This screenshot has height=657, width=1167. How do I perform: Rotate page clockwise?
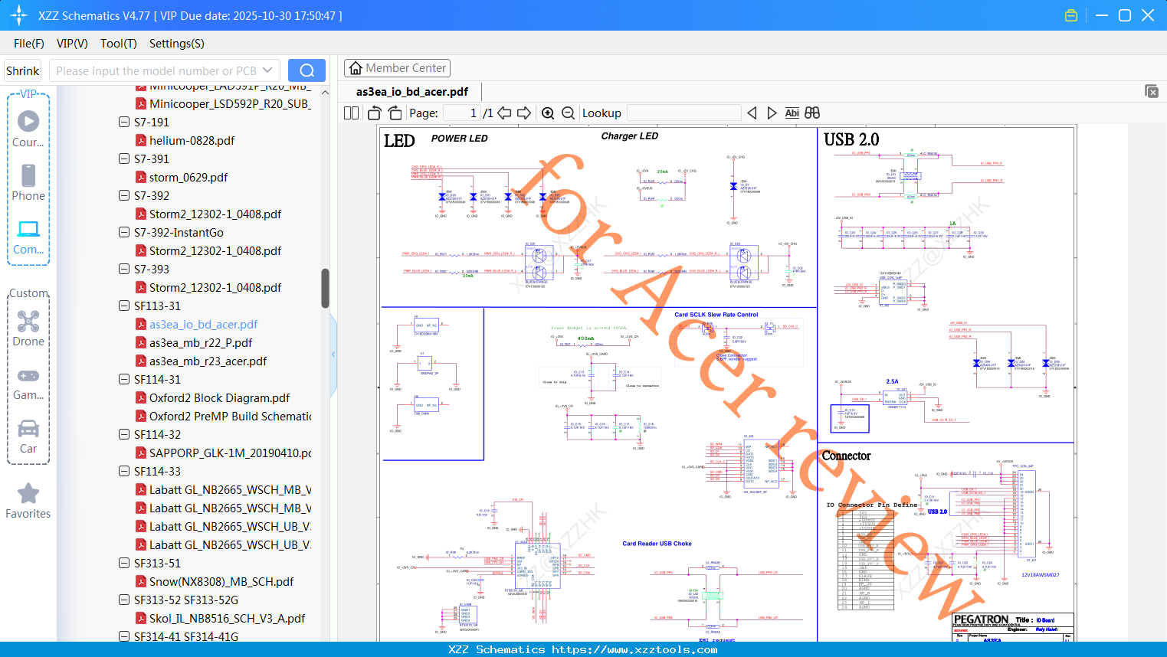coord(395,113)
